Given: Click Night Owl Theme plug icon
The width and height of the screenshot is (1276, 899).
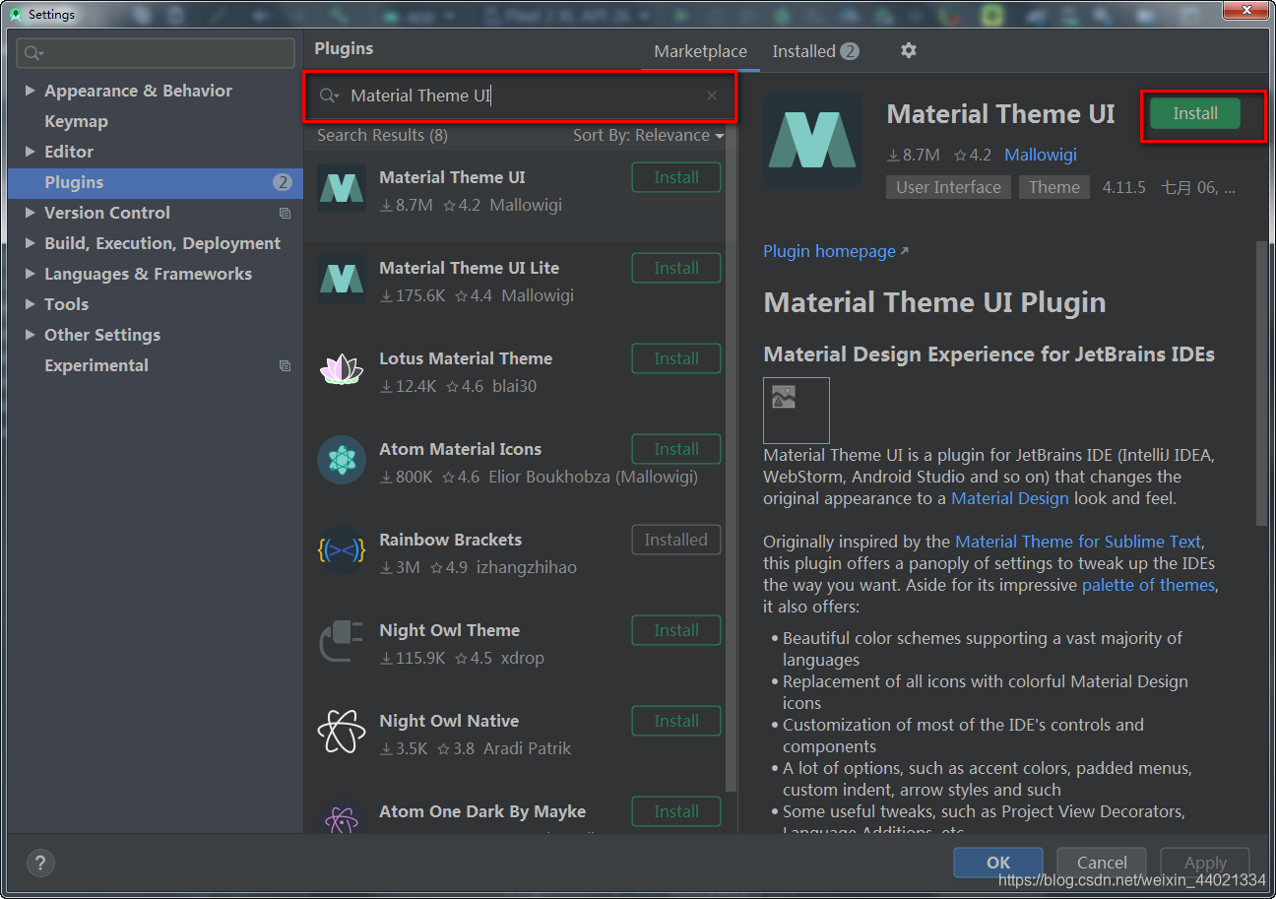Looking at the screenshot, I should click(342, 641).
